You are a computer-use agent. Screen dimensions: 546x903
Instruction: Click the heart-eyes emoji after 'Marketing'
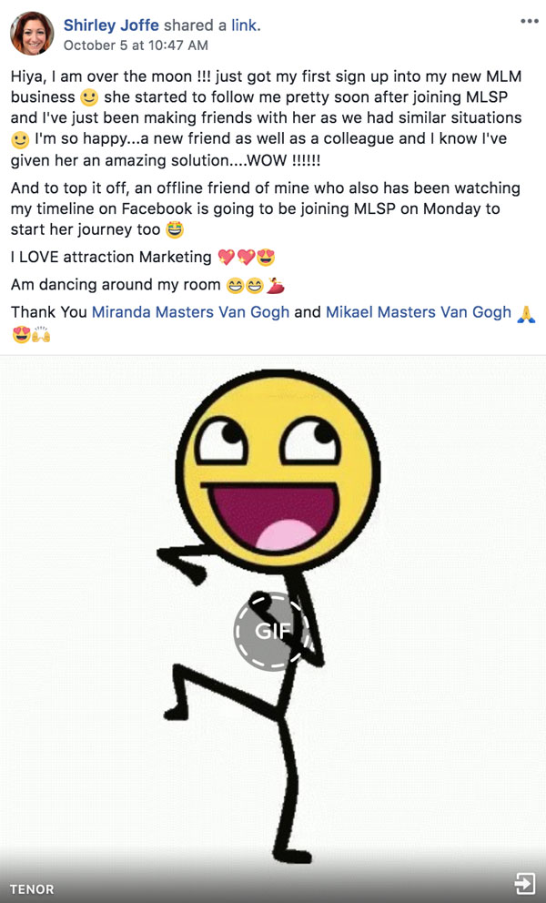266,258
